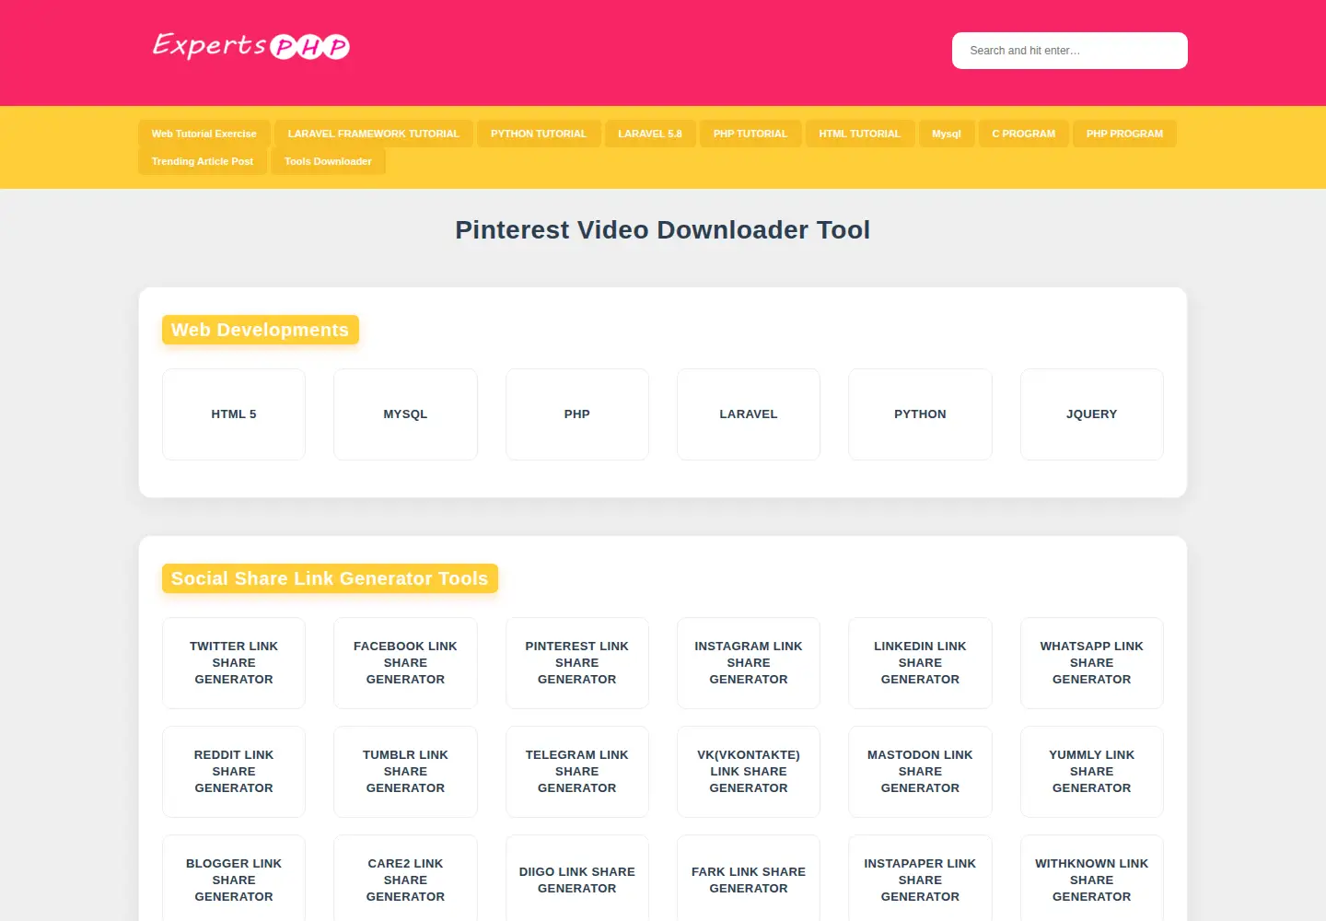Screen dimensions: 1326x921
Task: Focus the Search and hit enter field
Action: 1069,51
